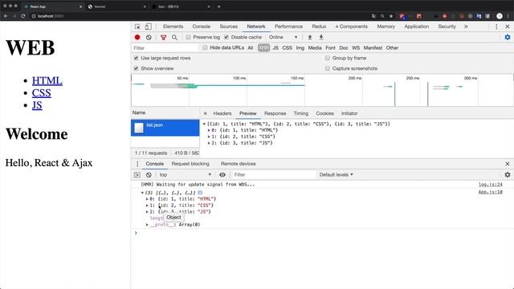This screenshot has width=514, height=289.
Task: Follow the JS link on page
Action: tap(37, 105)
